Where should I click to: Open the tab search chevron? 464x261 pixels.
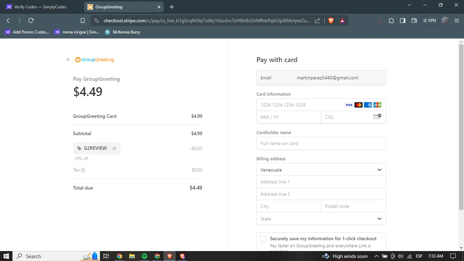409,5
